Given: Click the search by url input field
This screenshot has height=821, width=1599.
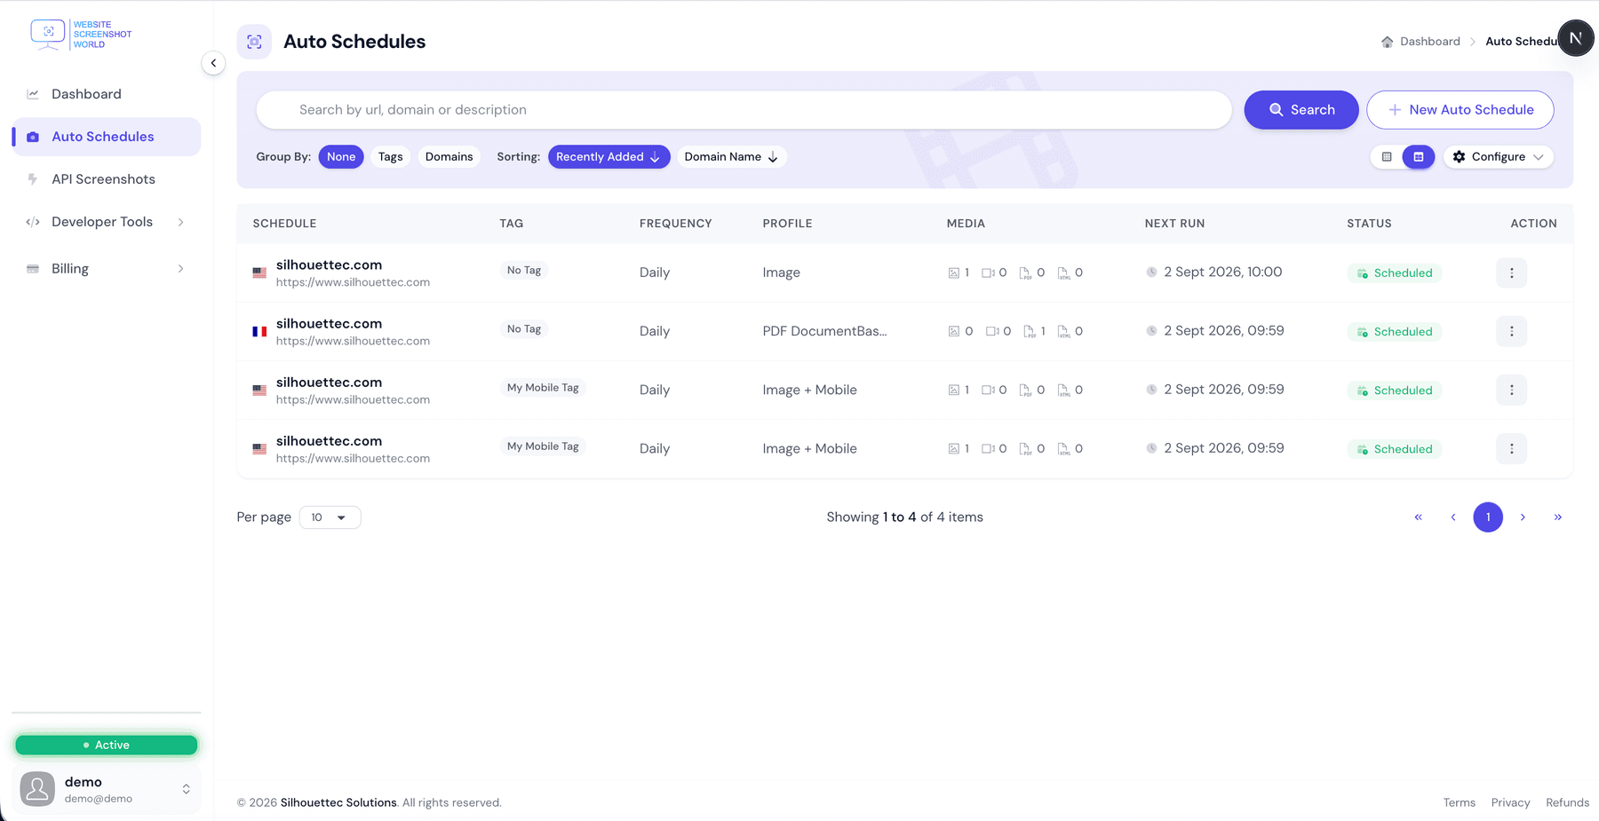Looking at the screenshot, I should click(x=744, y=110).
